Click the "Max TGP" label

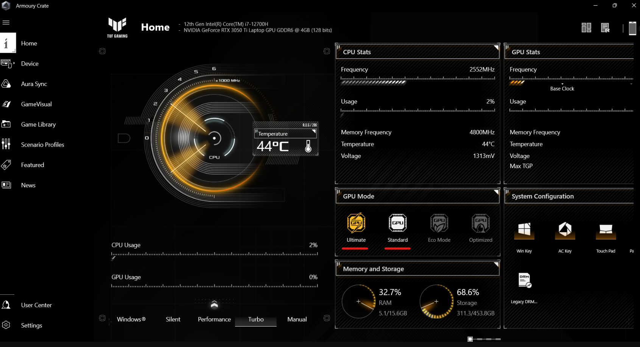coord(521,166)
